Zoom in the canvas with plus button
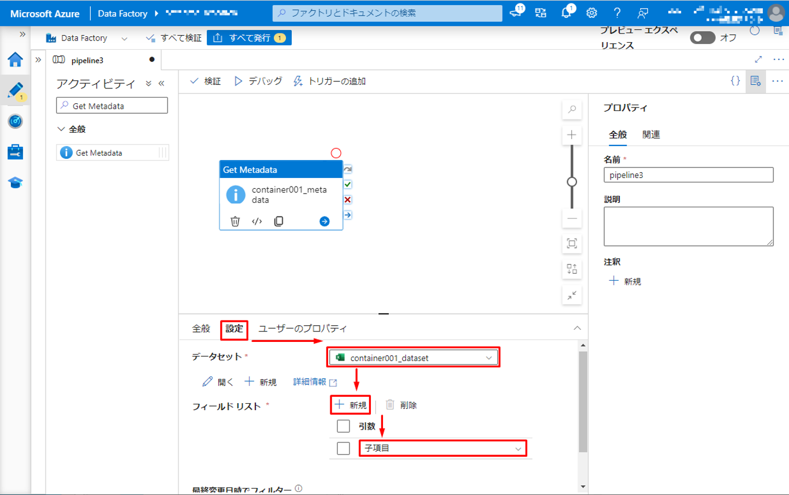Viewport: 789px width, 495px height. (x=572, y=135)
